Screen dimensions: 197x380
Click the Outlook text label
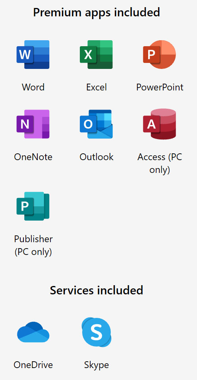click(97, 157)
